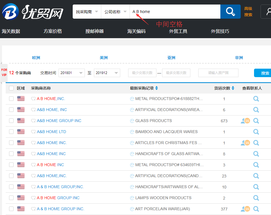The image size is (271, 215).
Task: View contacts magnifier for A B HOME GROUP INC
Action: pyautogui.click(x=256, y=198)
